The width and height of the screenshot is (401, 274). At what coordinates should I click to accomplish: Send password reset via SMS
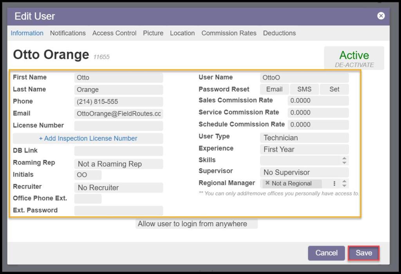pos(304,89)
